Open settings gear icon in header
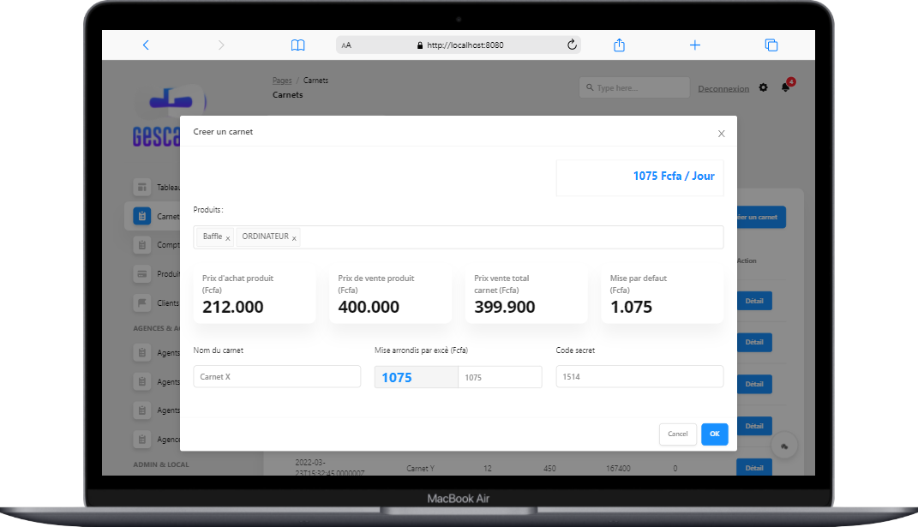918x527 pixels. pyautogui.click(x=763, y=87)
